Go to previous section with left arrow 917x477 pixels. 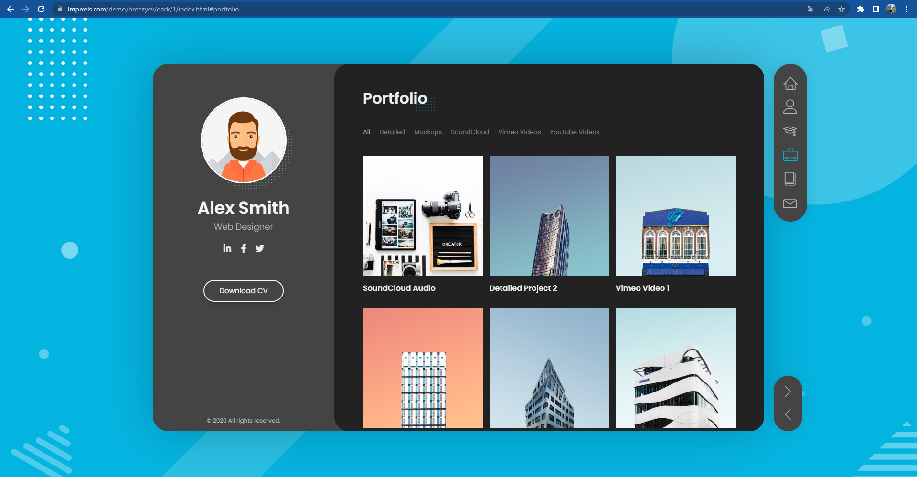(788, 414)
